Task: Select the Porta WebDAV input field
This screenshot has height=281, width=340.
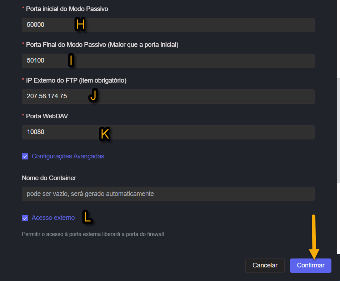Action: [168, 132]
